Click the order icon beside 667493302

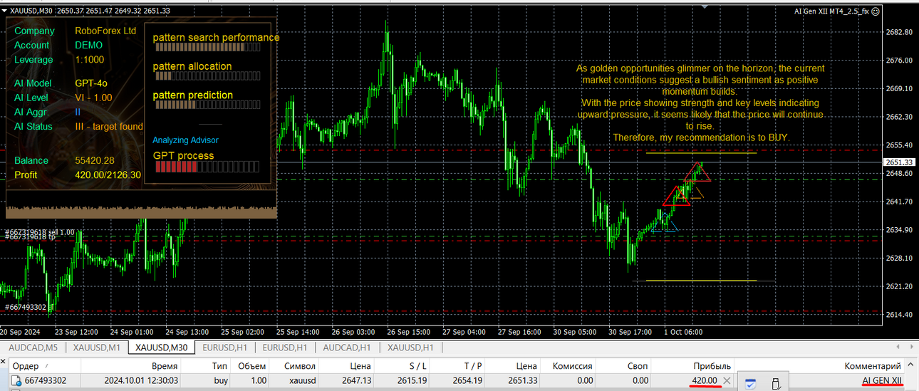16,381
